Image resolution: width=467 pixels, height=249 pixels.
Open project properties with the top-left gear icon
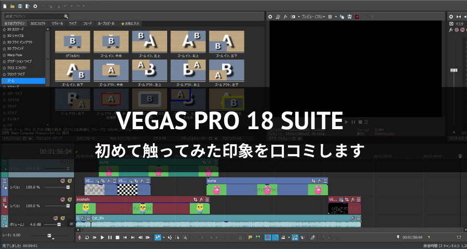(35, 6)
